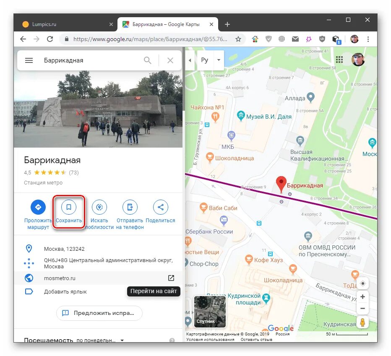Open the station photo thumbnail
Screen dimensions: 391x356
pyautogui.click(x=98, y=109)
